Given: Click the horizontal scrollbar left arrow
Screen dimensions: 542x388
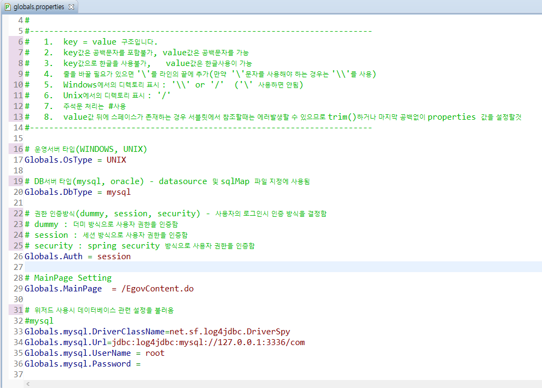Looking at the screenshot, I should click(x=28, y=384).
